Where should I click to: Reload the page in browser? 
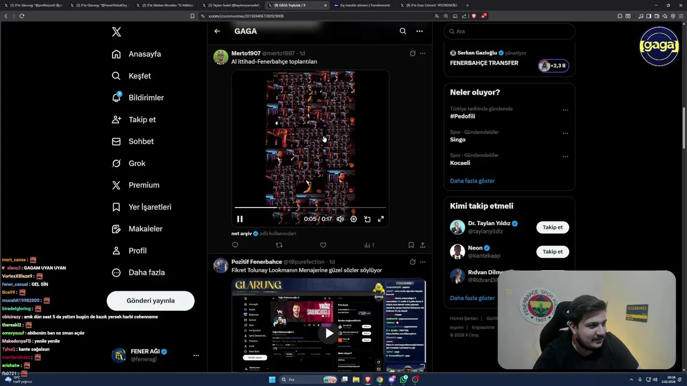pos(21,16)
